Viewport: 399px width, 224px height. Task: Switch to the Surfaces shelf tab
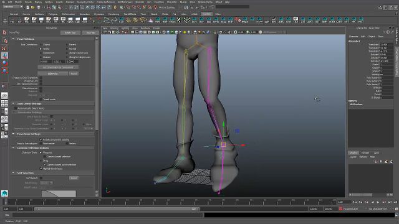[39, 14]
